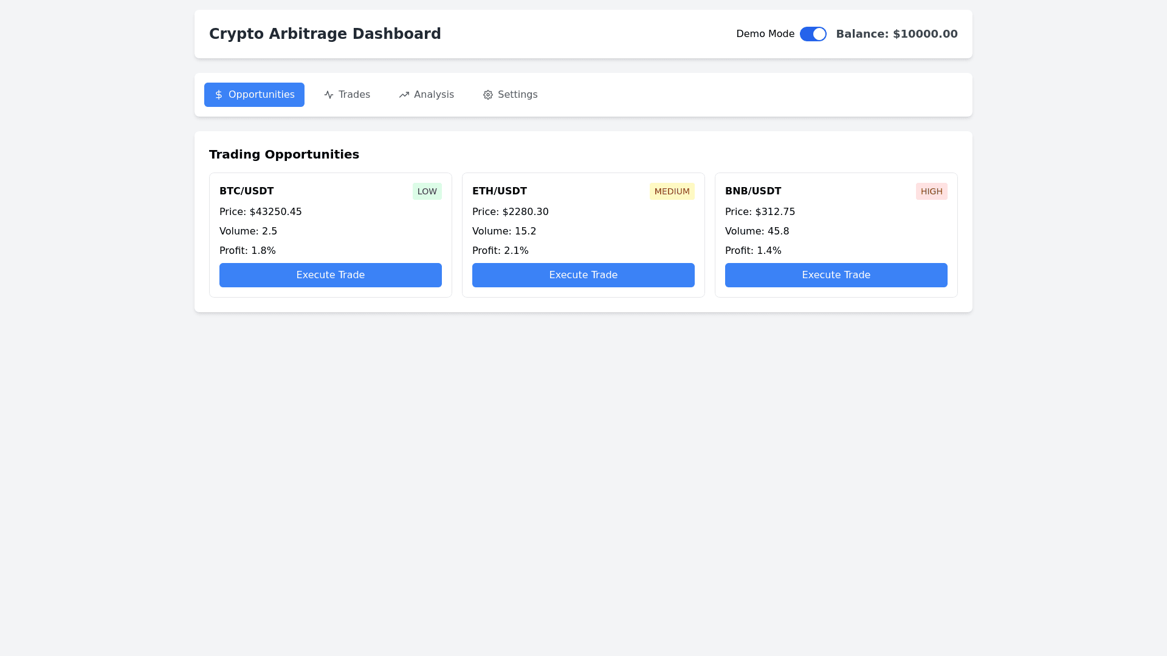Click the Demo Mode label text
Image resolution: width=1167 pixels, height=656 pixels.
[765, 34]
